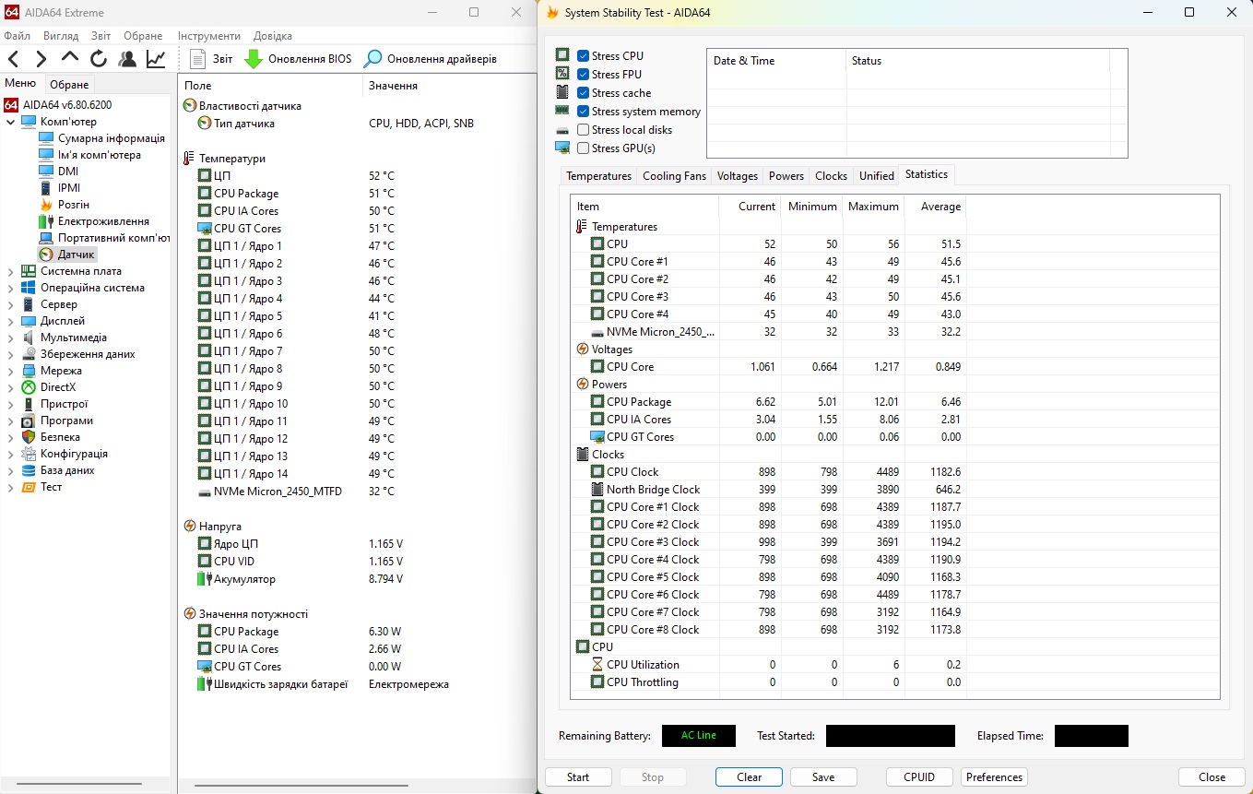Image resolution: width=1253 pixels, height=794 pixels.
Task: Toggle the Stress cache checkbox
Action: point(583,92)
